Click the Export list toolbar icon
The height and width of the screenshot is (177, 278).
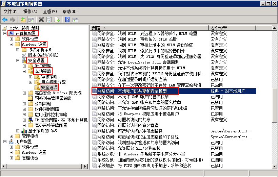pyautogui.click(x=57, y=20)
